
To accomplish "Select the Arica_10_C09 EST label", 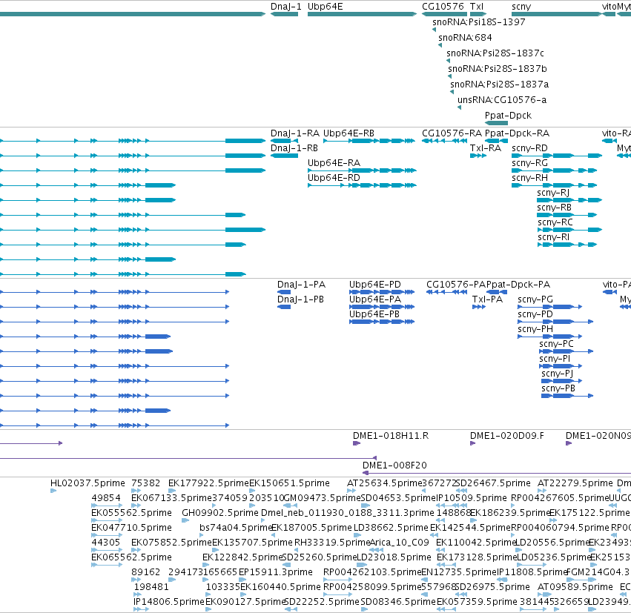I will click(399, 543).
